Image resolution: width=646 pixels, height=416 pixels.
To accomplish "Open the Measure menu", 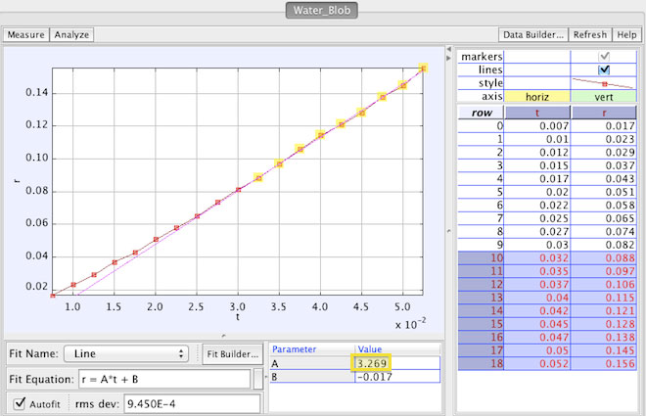I will pyautogui.click(x=25, y=34).
